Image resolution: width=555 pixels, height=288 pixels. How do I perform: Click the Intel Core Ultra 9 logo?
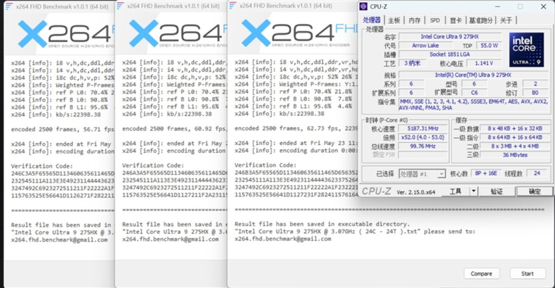[526, 49]
